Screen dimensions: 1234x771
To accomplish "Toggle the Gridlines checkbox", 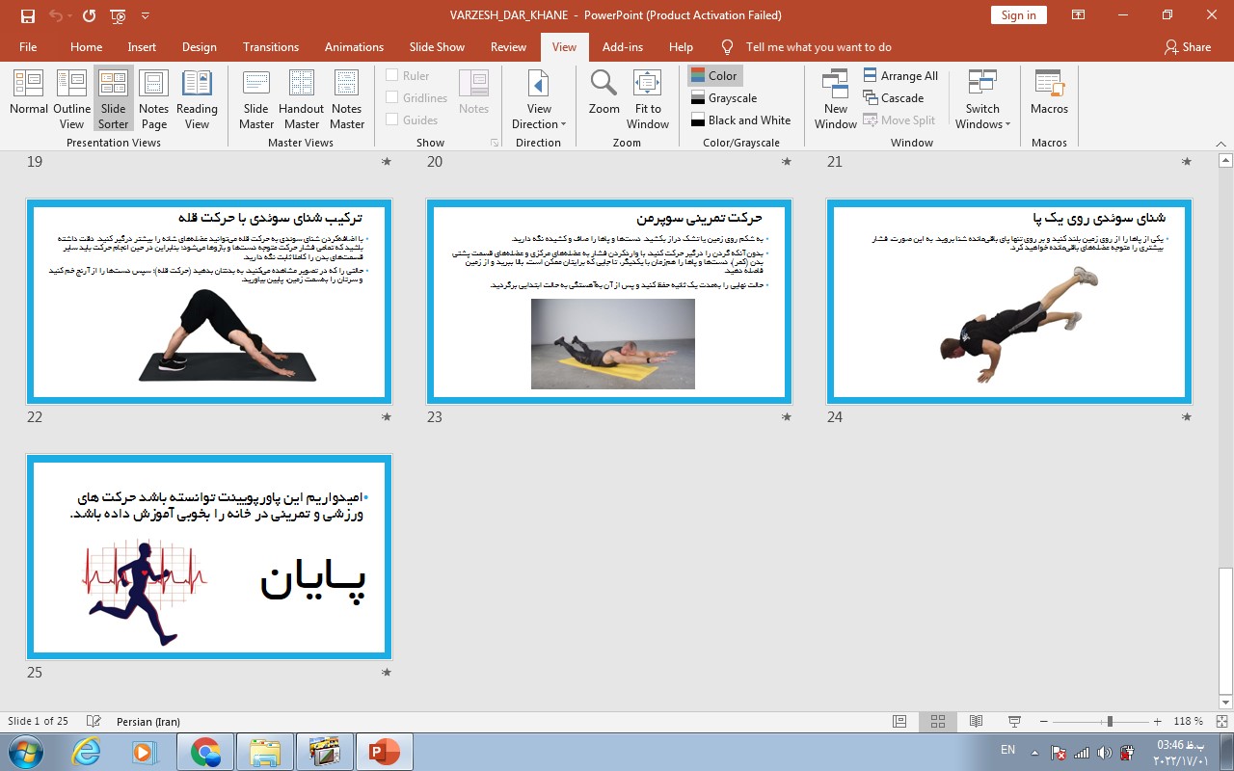I will [x=392, y=97].
